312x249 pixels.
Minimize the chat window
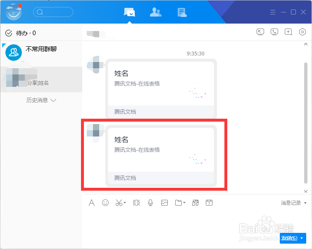pos(283,12)
